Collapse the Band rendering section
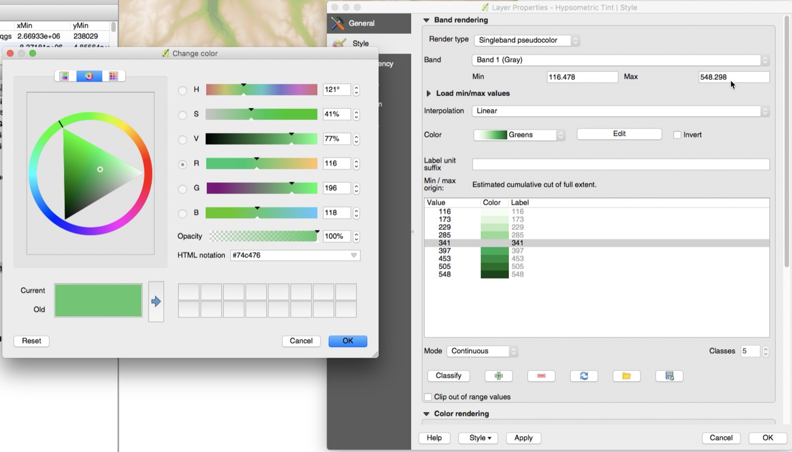 [426, 20]
